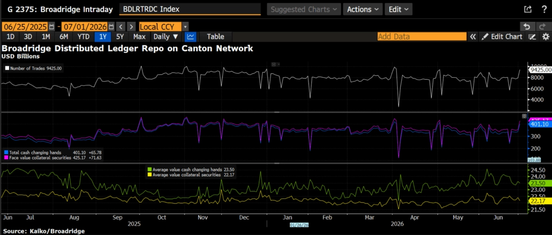Undo last chart change
Viewport: 552px width, 235px height.
(528, 27)
